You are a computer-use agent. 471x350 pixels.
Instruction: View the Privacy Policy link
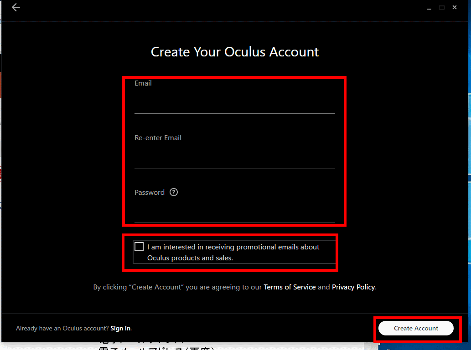pos(353,287)
